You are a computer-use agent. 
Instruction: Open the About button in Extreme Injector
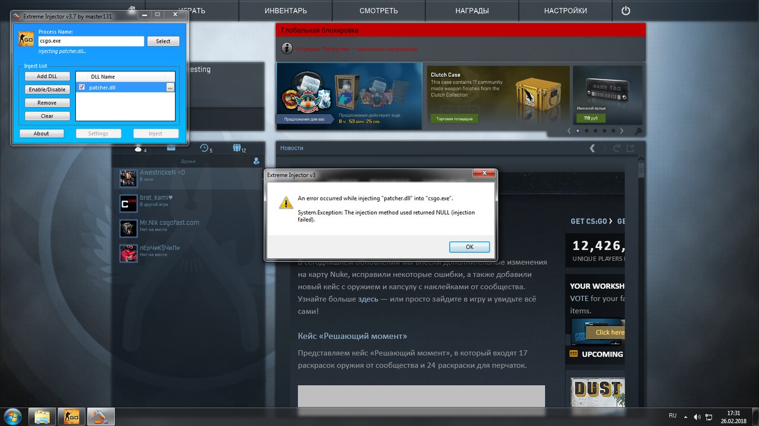click(42, 134)
